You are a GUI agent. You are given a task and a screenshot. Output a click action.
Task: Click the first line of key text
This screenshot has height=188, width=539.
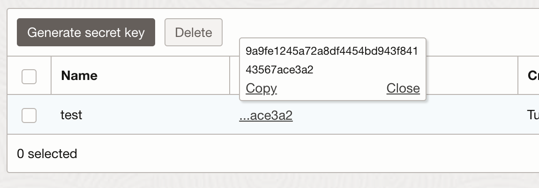pos(331,51)
